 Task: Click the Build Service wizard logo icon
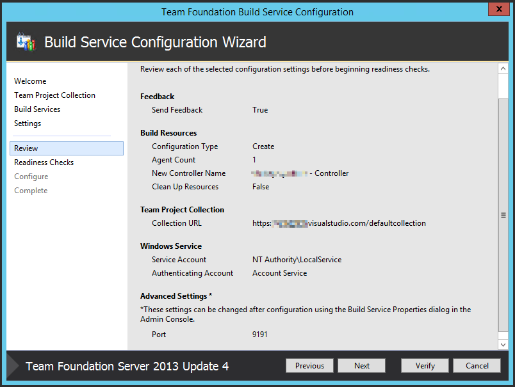coord(26,42)
